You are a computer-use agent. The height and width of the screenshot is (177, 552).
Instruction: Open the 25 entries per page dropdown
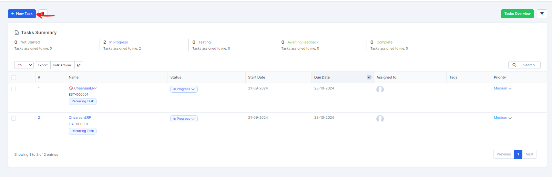[x=24, y=65]
